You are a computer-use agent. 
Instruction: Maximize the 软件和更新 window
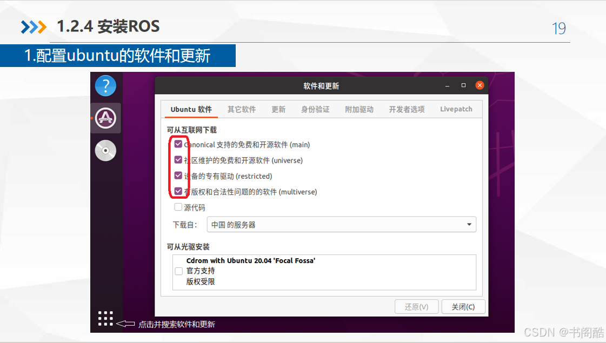[463, 85]
